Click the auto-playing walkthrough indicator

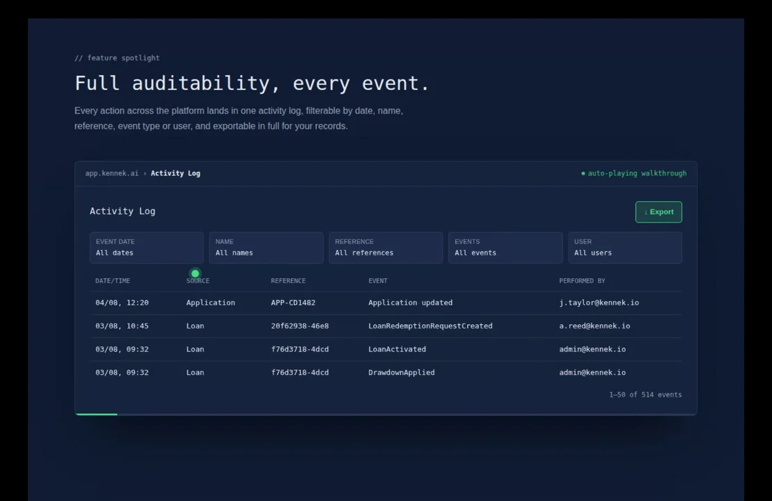tap(633, 173)
